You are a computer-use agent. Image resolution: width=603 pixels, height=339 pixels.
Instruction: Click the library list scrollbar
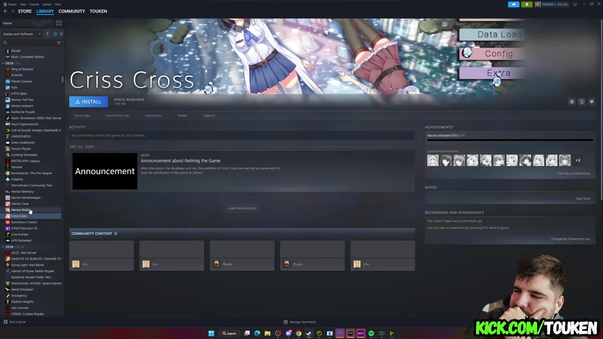(x=63, y=79)
